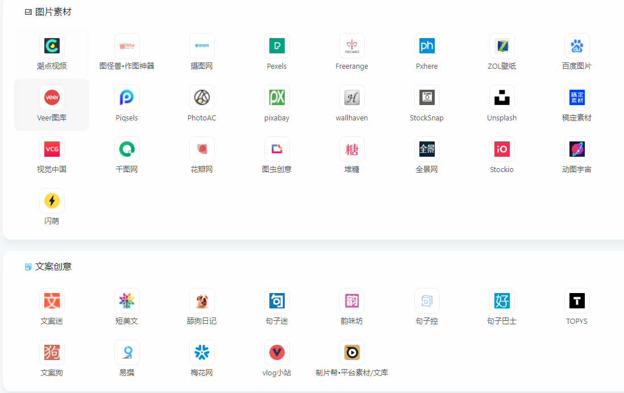The image size is (624, 393).
Task: Open the 句子巴士 icon
Action: [502, 301]
